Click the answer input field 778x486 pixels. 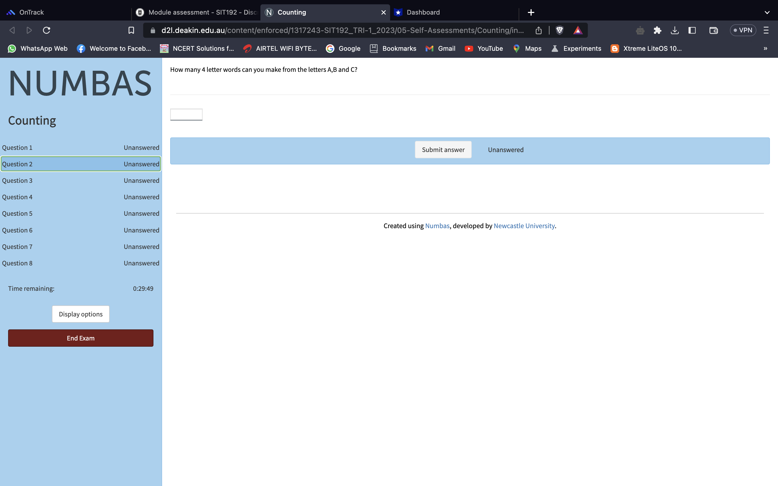[186, 114]
